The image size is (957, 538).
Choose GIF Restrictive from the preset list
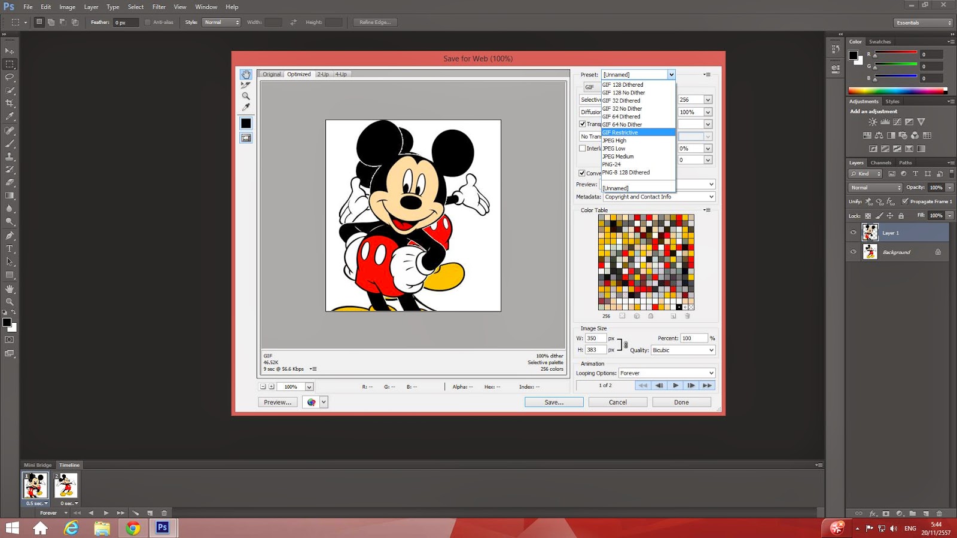[638, 133]
